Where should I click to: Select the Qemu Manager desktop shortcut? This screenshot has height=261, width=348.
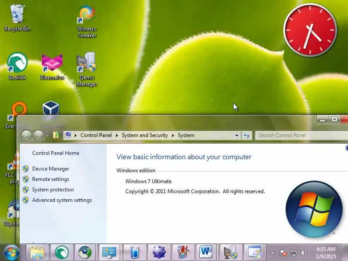pos(87,69)
